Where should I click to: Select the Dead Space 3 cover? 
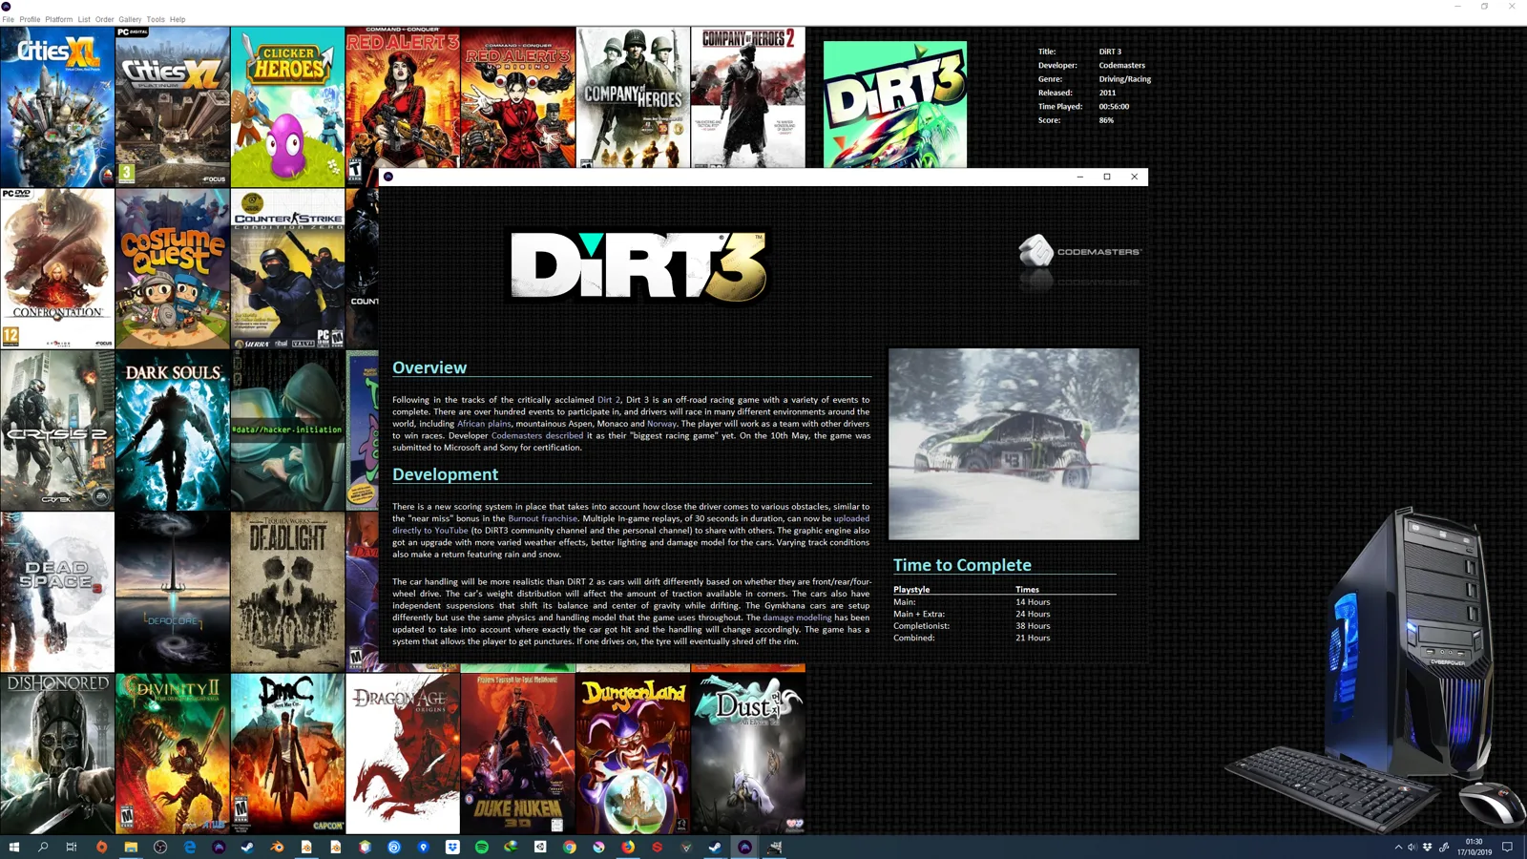pos(57,592)
